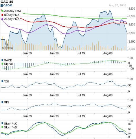Click 'Jun 29' under the price chart
This screenshot has width=136, height=139.
(x=54, y=53)
